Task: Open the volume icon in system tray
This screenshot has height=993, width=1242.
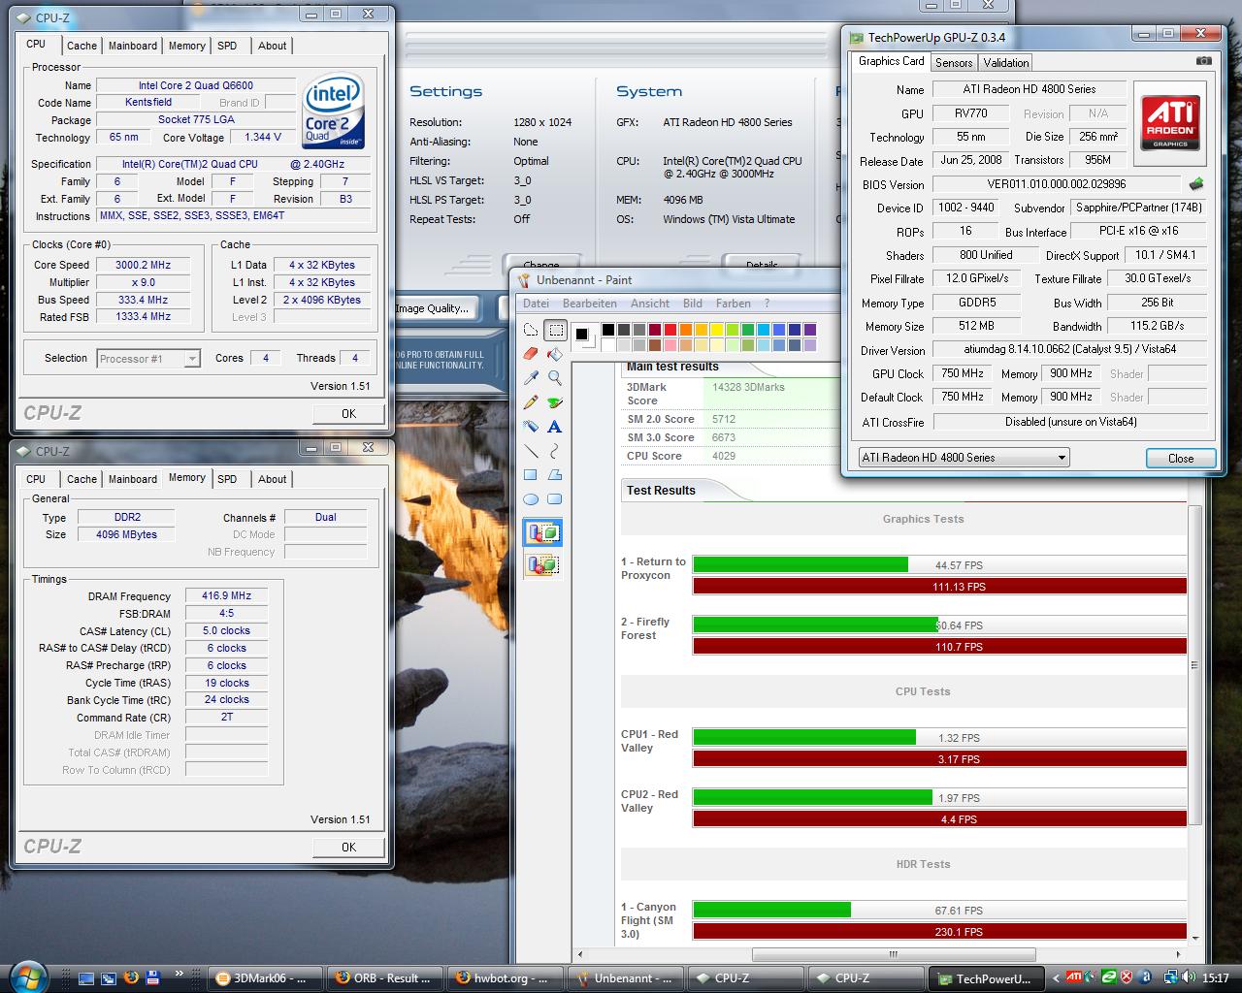Action: pyautogui.click(x=1190, y=977)
